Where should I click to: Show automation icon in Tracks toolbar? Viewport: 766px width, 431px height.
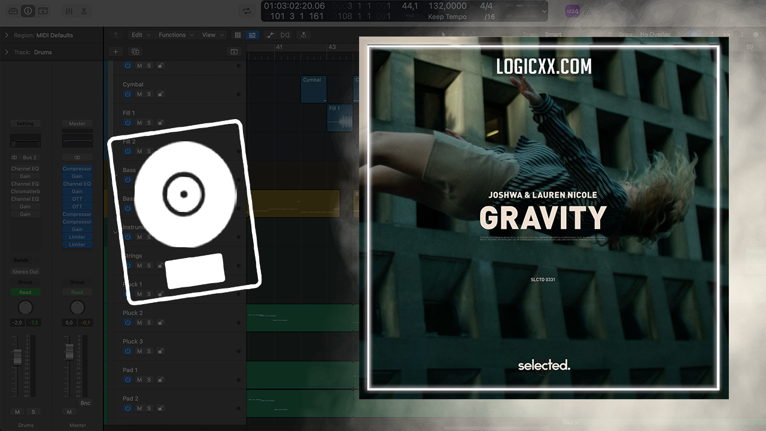tap(270, 35)
